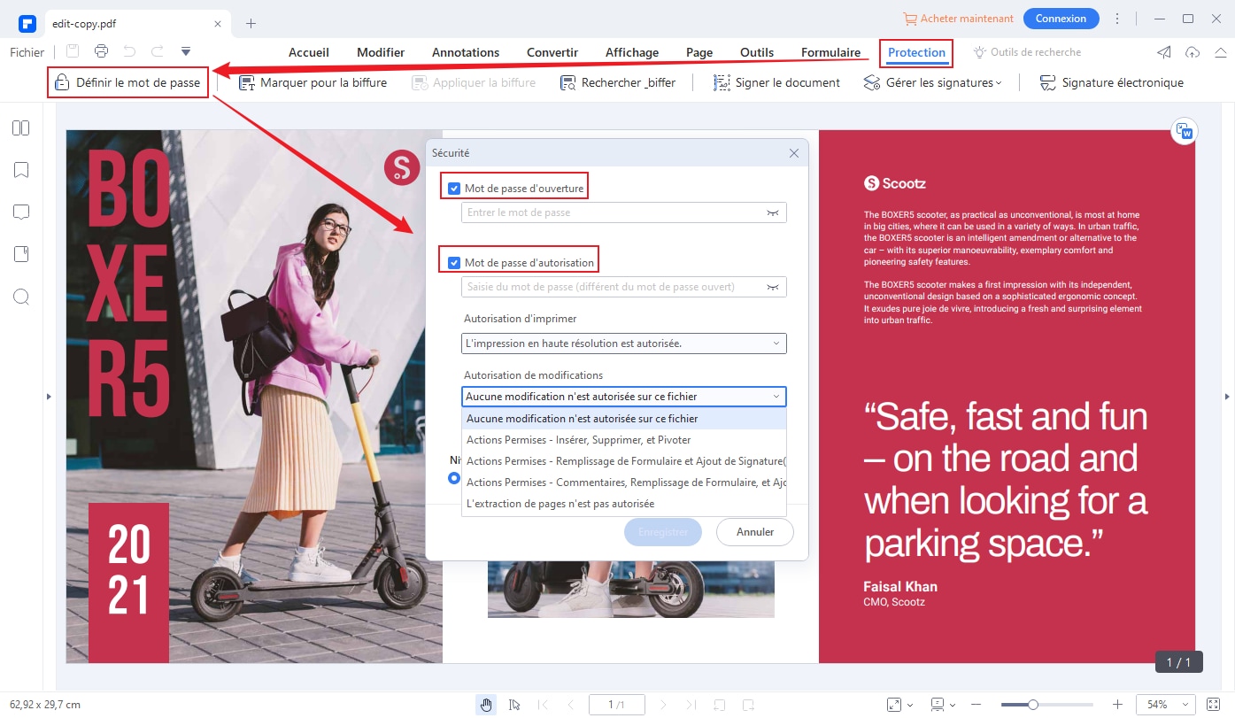Open the comments side panel
This screenshot has height=718, width=1235.
(x=21, y=212)
